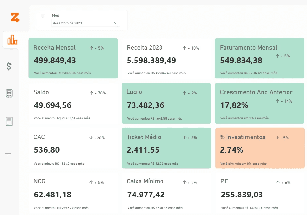The width and height of the screenshot is (307, 215).
Task: Open the Mês dropdown showing dezembro de 2023
Action: pos(86,23)
